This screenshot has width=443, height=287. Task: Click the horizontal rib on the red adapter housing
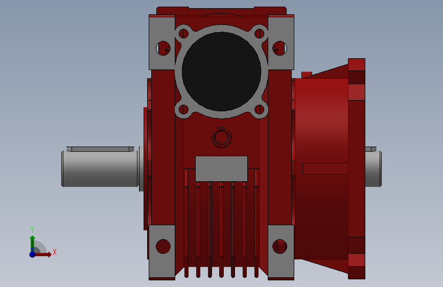[x=325, y=169]
